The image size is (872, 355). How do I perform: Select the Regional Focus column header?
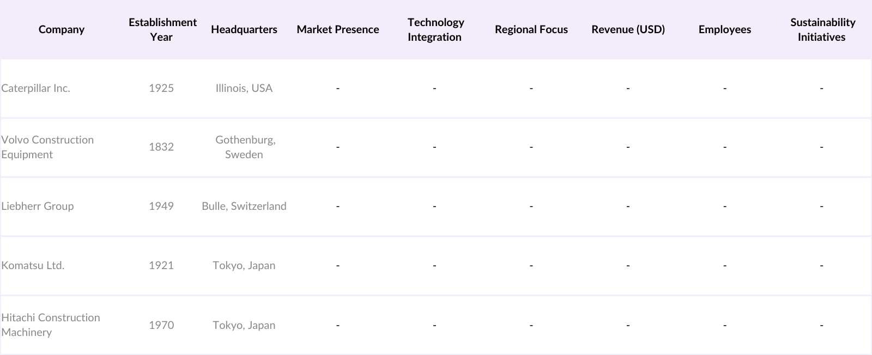coord(531,29)
